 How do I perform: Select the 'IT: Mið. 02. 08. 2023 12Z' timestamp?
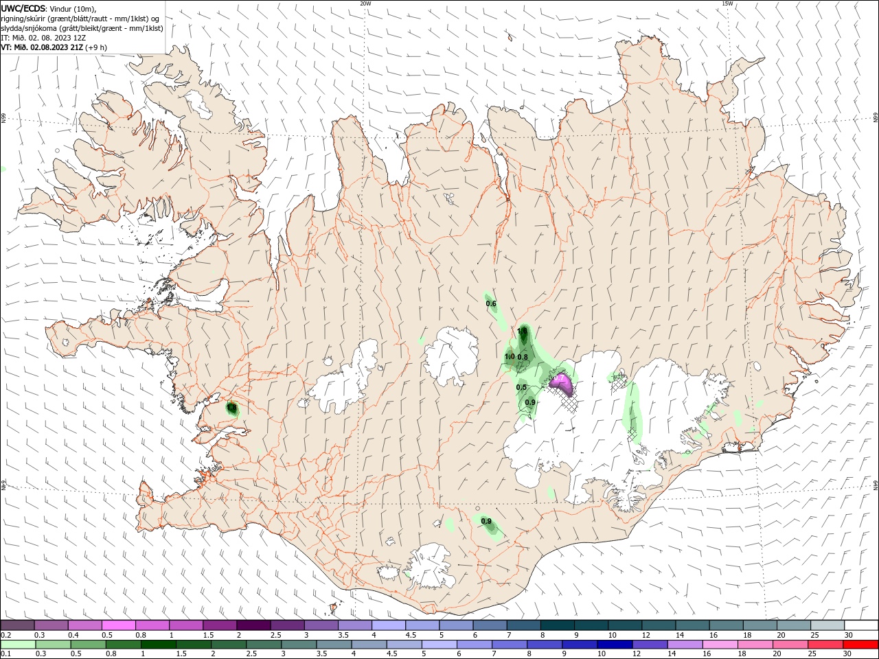click(43, 38)
